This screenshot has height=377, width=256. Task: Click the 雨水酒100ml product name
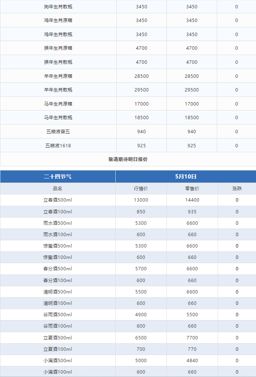click(x=58, y=235)
